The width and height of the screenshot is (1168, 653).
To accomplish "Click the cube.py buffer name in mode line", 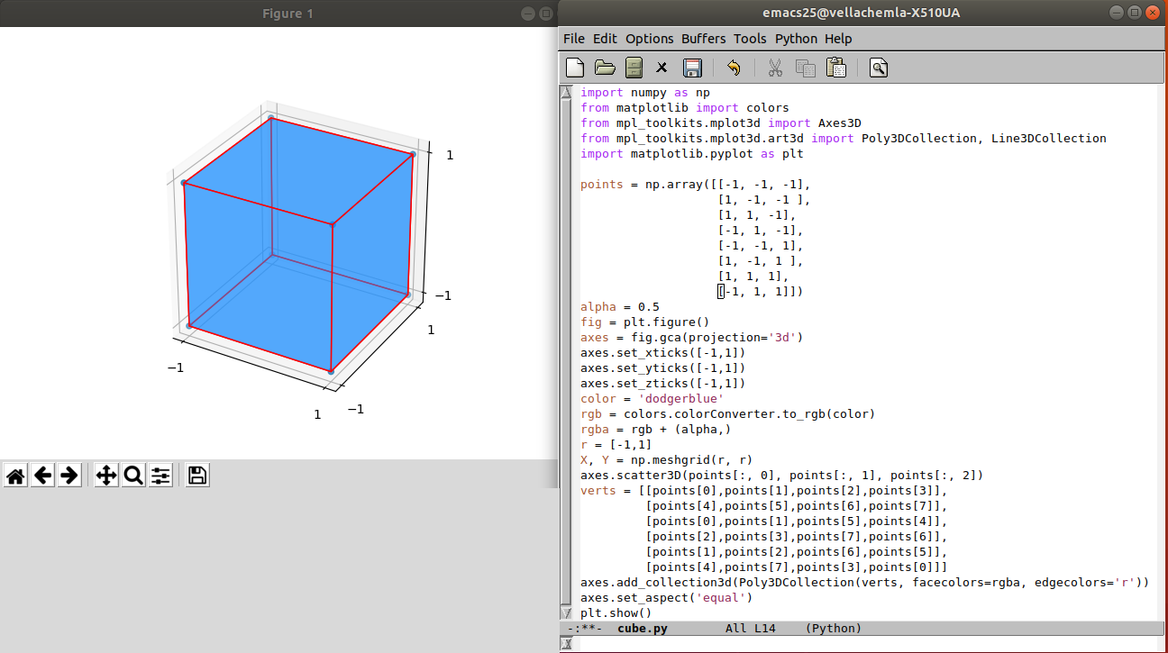I will (x=643, y=629).
